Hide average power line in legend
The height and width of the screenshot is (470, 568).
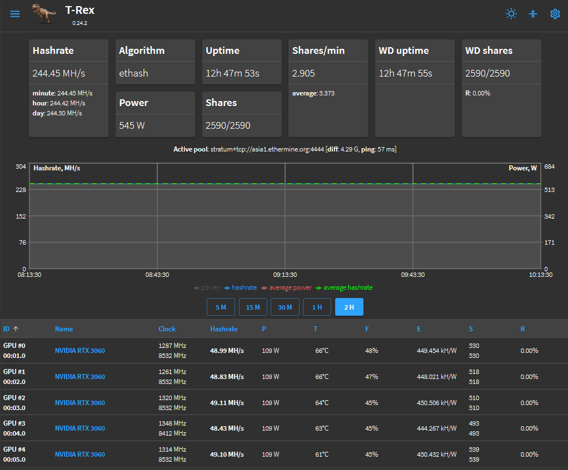click(286, 288)
